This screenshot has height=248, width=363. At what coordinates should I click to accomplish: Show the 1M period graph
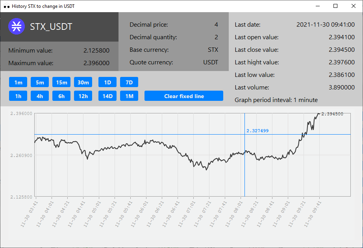(129, 96)
